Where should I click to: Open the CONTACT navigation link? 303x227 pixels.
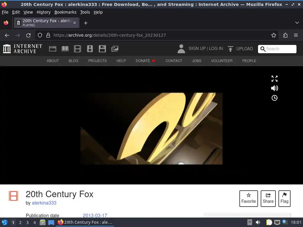click(174, 61)
